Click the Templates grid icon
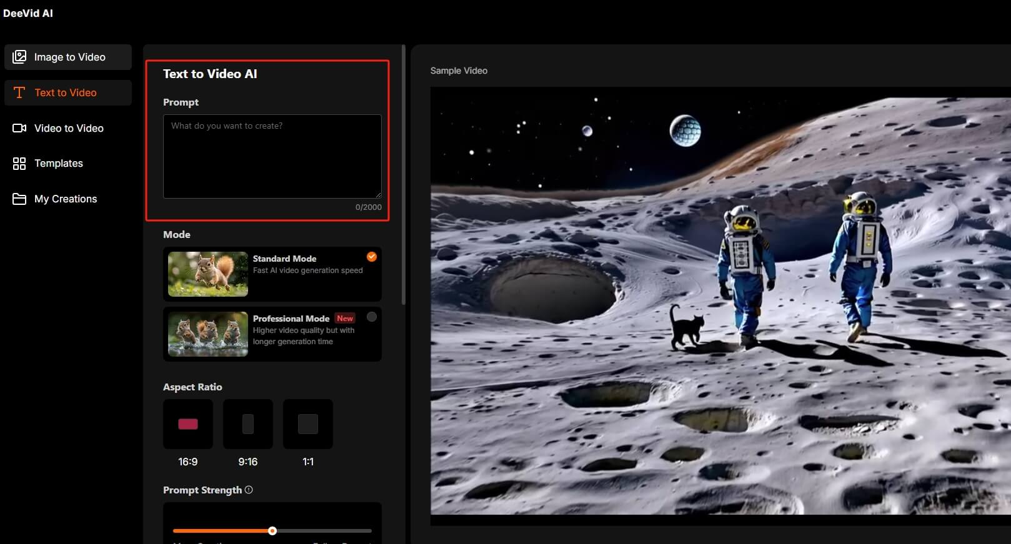Viewport: 1011px width, 544px height. (x=19, y=164)
